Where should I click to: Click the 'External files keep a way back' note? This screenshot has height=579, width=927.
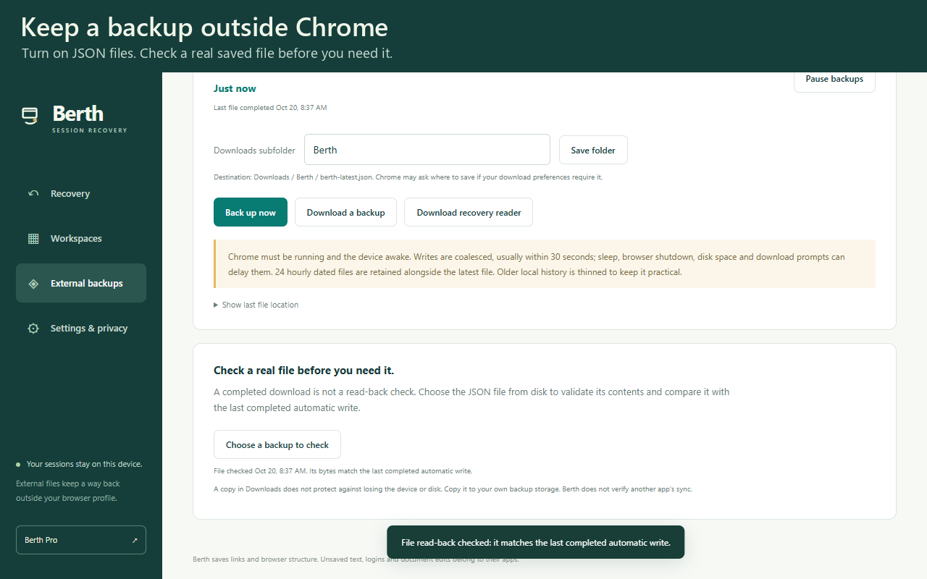coord(68,491)
